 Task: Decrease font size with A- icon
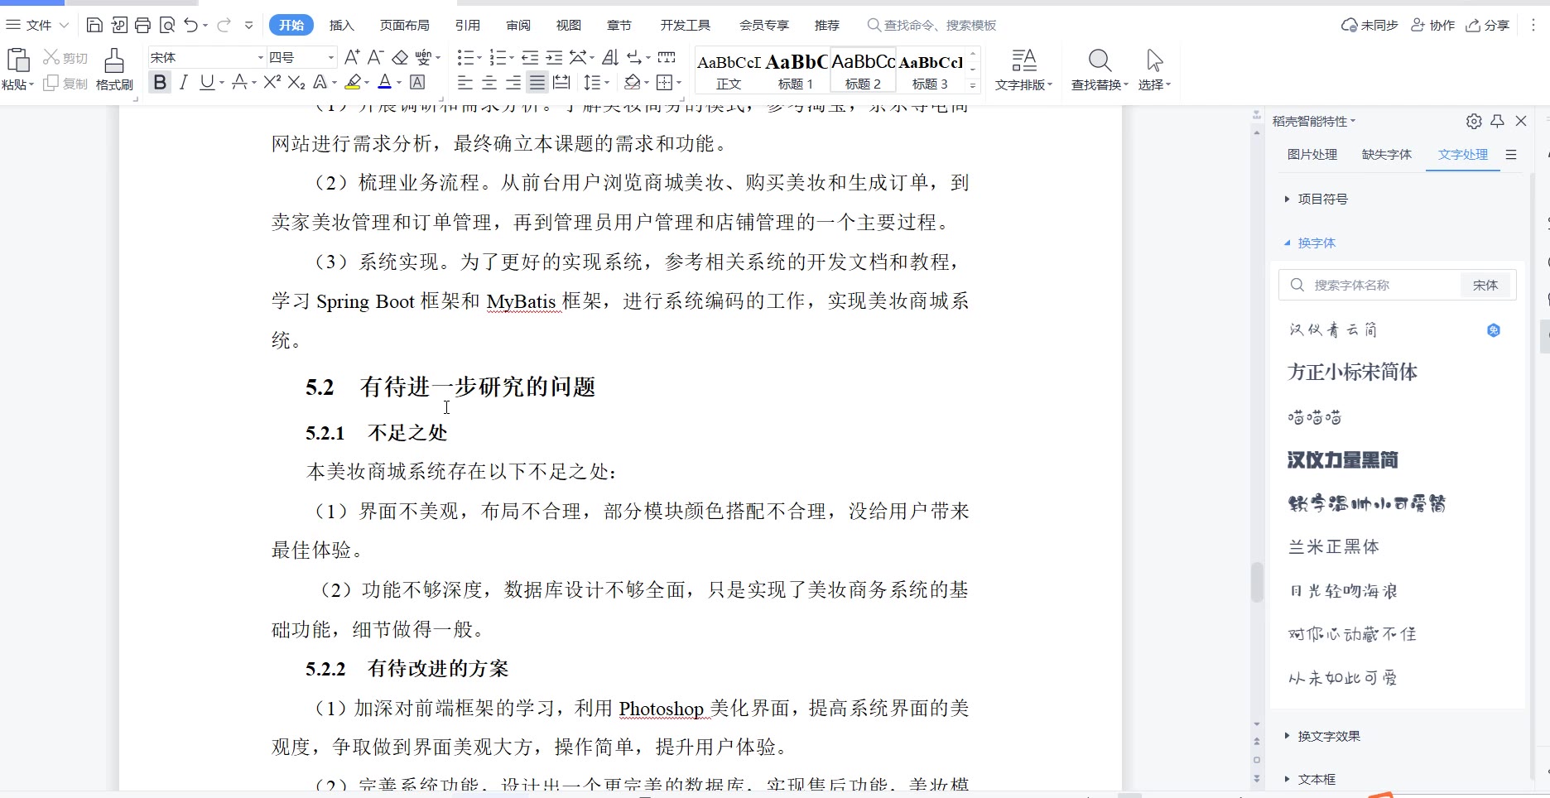coord(376,57)
